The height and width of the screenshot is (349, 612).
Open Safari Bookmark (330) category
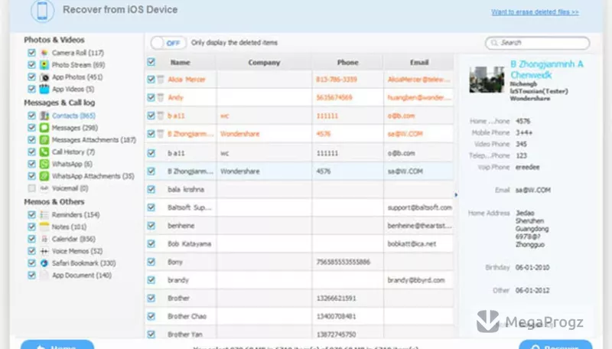(x=84, y=263)
